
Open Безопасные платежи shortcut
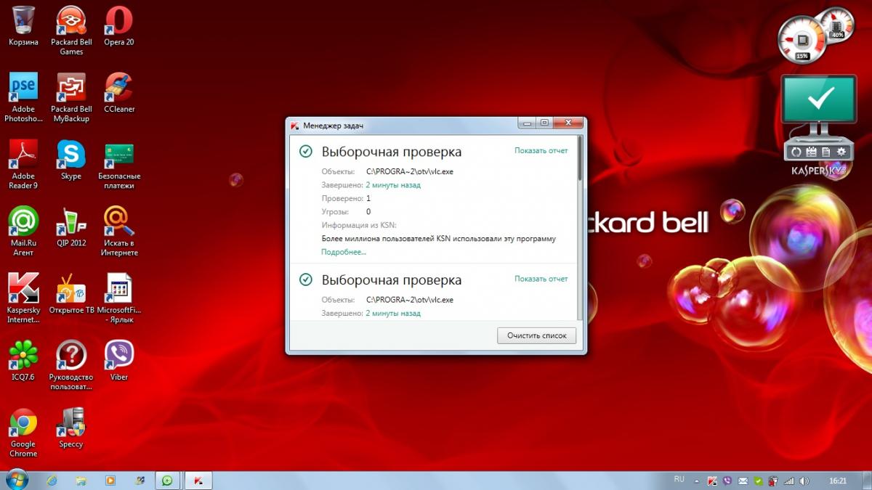pyautogui.click(x=119, y=164)
